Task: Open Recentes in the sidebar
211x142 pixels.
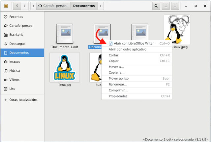Action: pos(16,17)
